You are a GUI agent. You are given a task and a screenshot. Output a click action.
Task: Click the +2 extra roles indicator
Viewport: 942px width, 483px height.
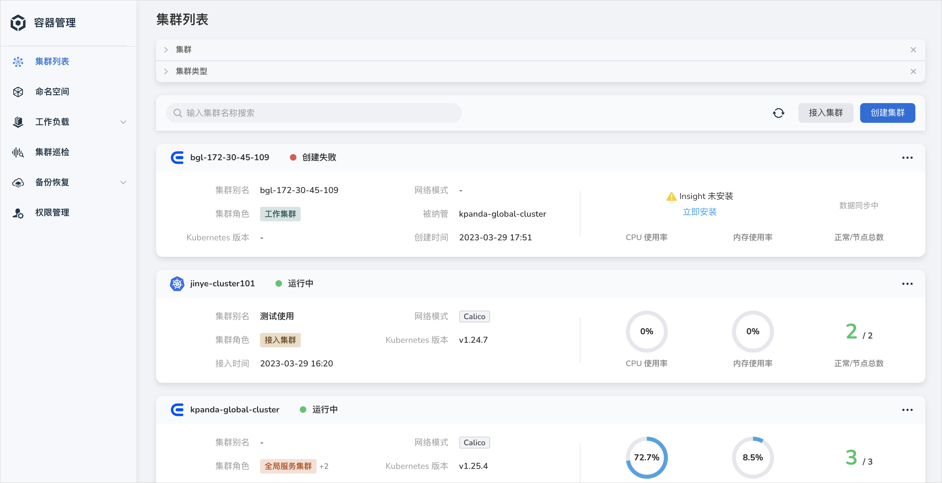pyautogui.click(x=324, y=466)
